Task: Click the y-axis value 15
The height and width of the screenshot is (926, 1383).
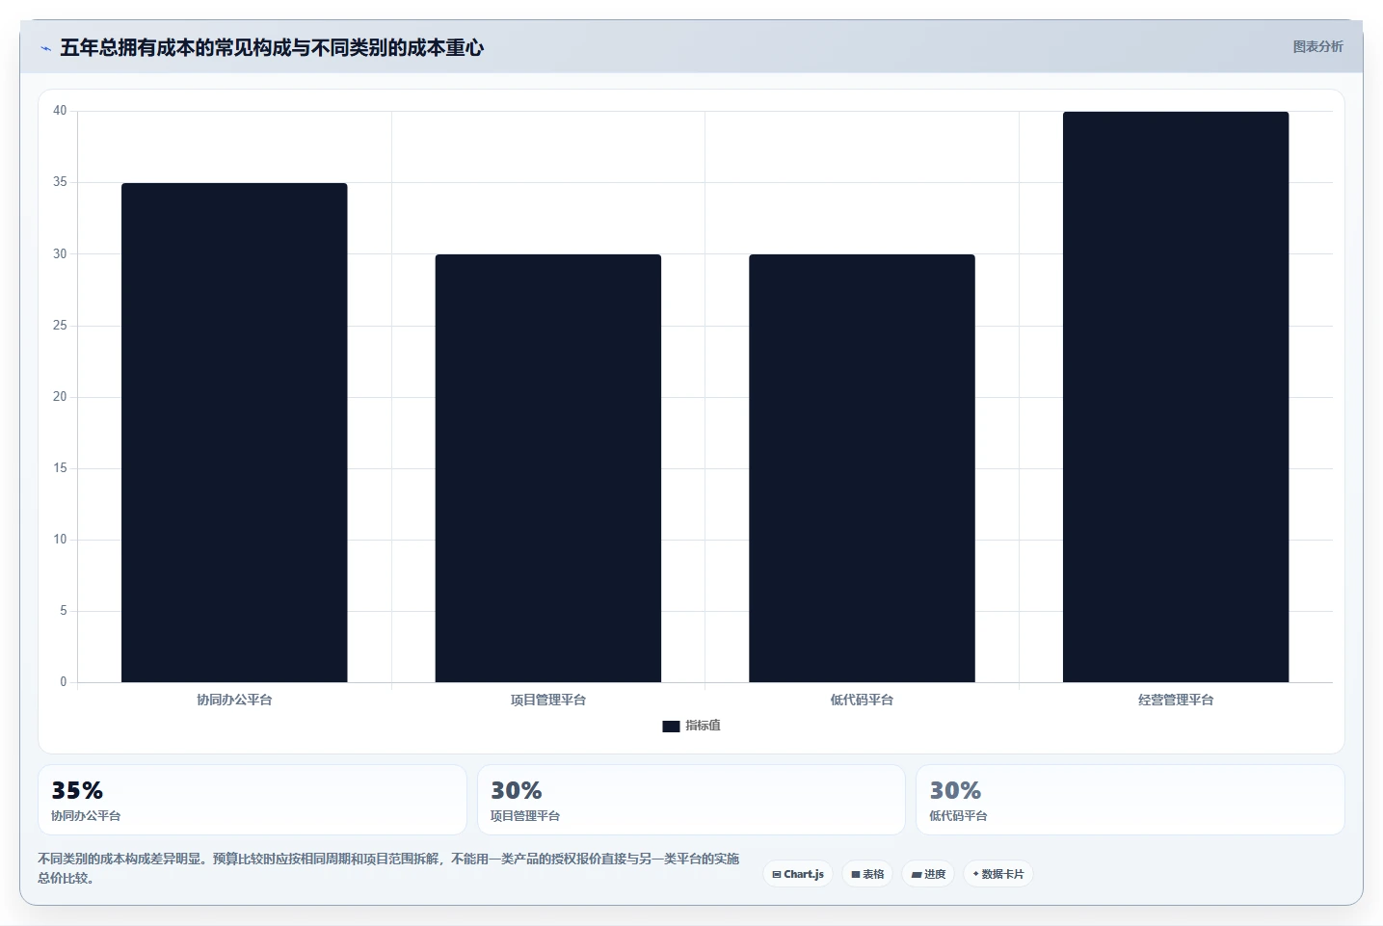Action: (x=60, y=468)
